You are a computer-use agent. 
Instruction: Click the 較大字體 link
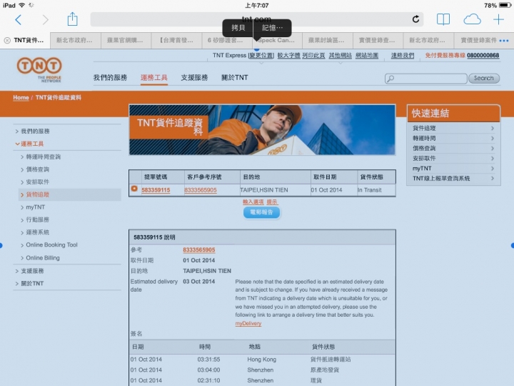pos(288,56)
